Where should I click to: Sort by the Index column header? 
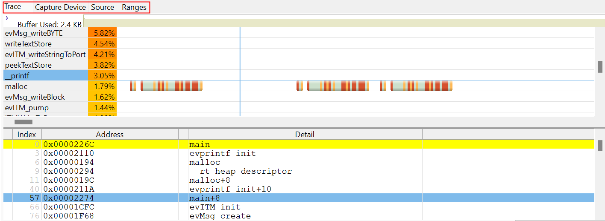26,135
